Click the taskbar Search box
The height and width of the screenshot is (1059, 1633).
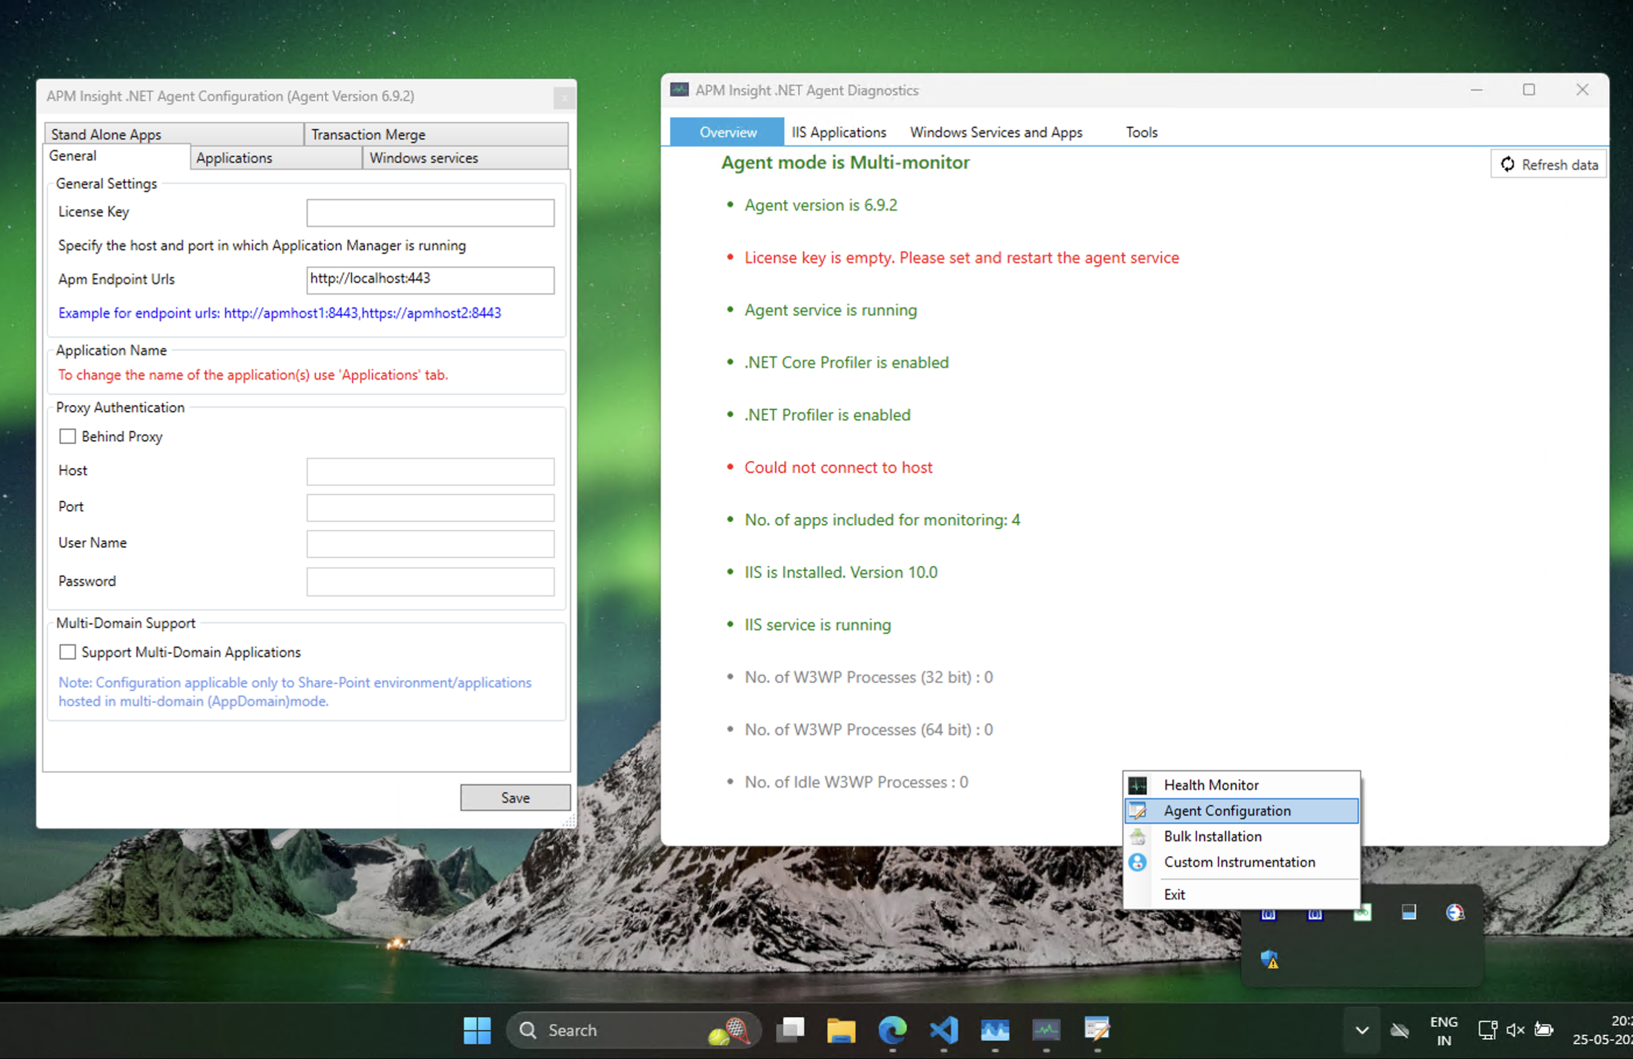click(633, 1030)
